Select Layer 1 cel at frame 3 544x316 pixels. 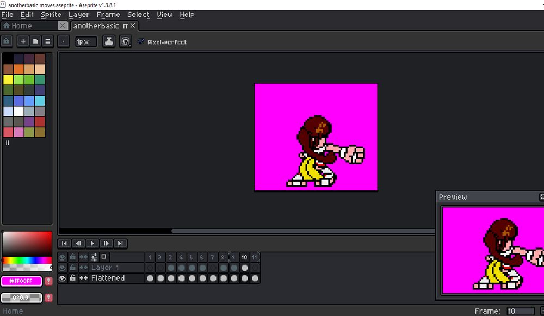(x=171, y=268)
